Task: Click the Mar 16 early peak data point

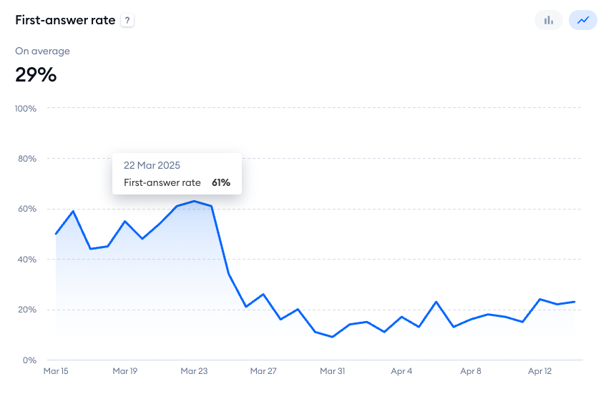Action: click(73, 212)
